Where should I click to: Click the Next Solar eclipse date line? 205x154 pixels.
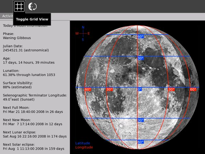pos(33,149)
